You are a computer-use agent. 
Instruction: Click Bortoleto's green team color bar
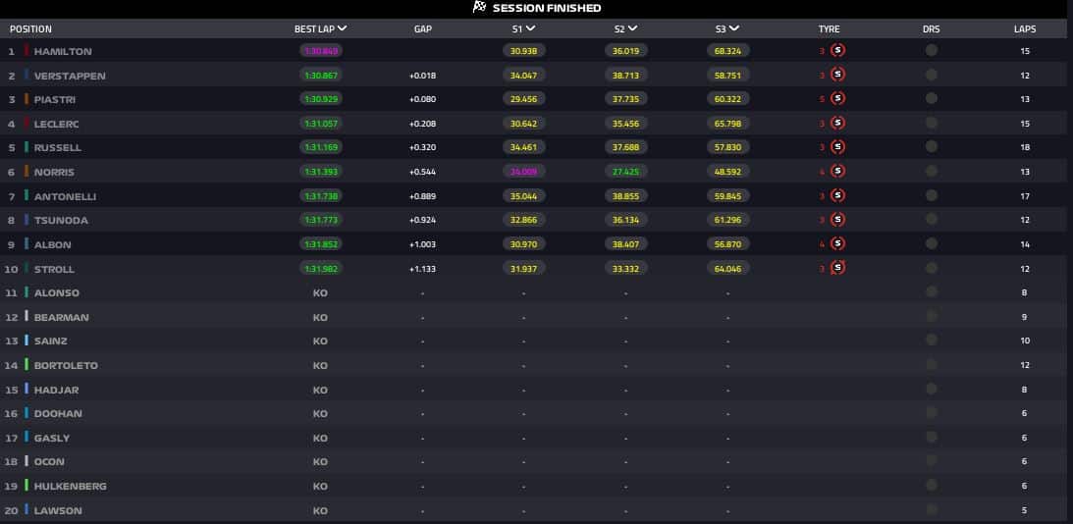tap(26, 365)
